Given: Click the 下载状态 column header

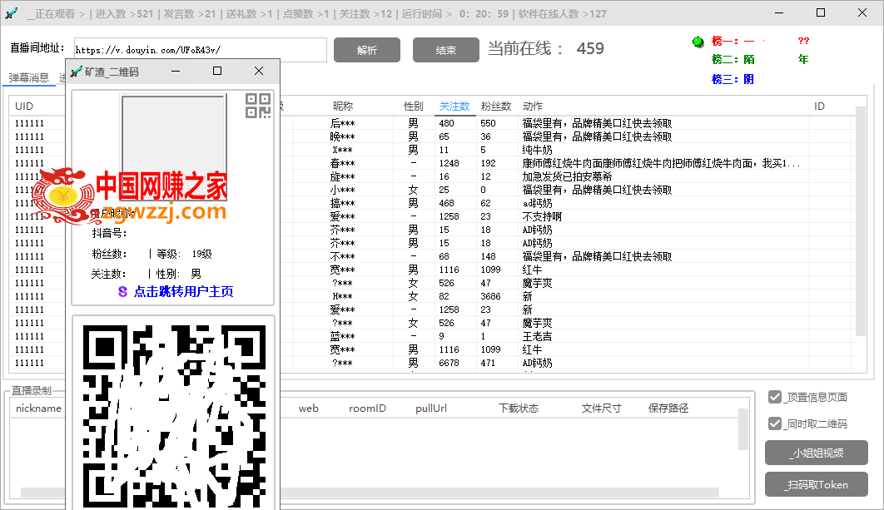Looking at the screenshot, I should click(519, 408).
